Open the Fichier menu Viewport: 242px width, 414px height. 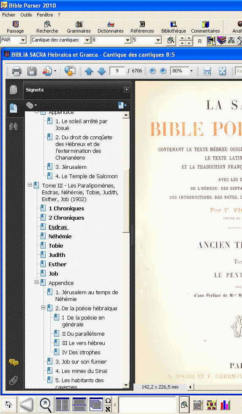[9, 15]
